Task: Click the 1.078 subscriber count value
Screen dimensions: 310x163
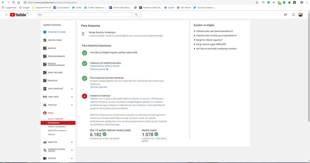Action: [x=148, y=135]
